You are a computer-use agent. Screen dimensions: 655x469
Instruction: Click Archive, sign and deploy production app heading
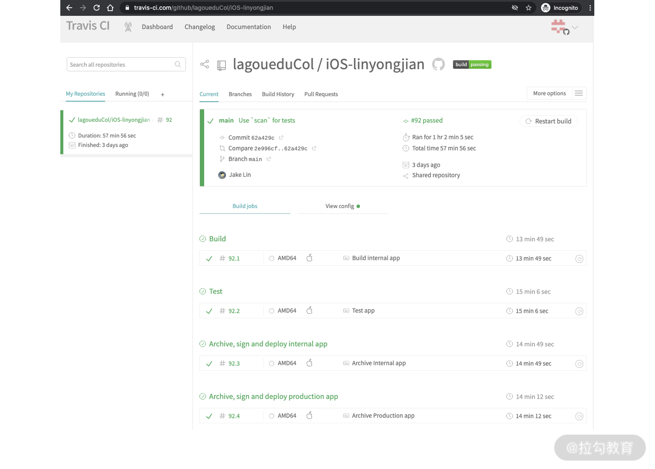click(x=273, y=396)
